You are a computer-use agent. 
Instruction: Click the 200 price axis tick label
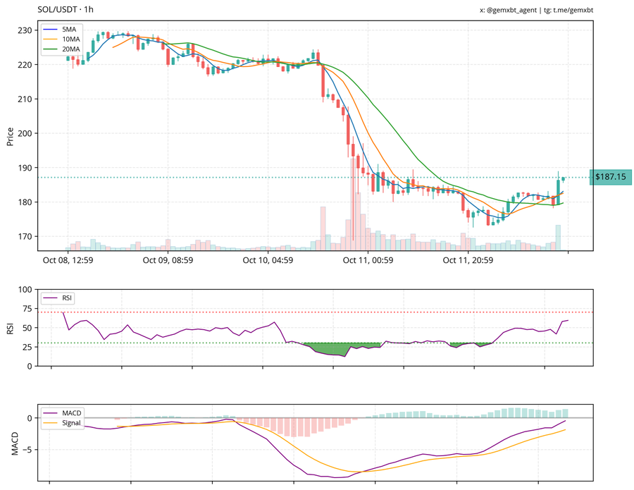tap(25, 133)
